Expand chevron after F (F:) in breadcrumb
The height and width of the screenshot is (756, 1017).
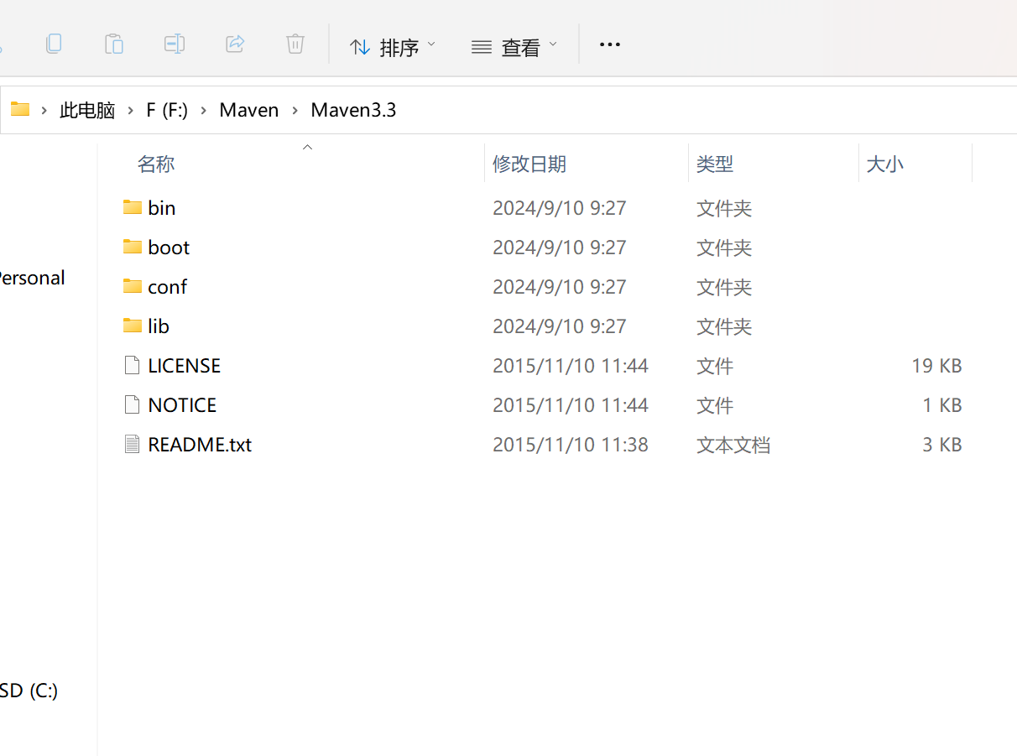click(204, 110)
